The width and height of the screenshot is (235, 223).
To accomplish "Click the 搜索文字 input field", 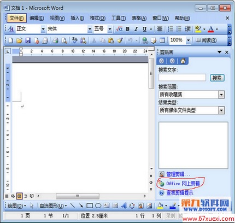I will [182, 78].
